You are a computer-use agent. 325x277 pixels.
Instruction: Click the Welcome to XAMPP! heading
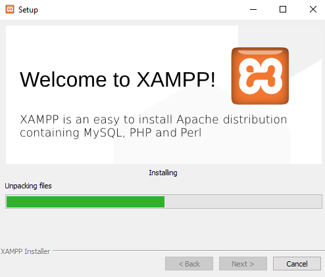(118, 79)
